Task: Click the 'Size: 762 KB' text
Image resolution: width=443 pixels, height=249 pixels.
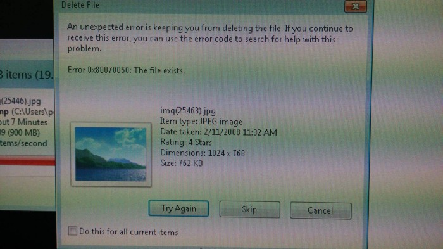Action: click(182, 163)
